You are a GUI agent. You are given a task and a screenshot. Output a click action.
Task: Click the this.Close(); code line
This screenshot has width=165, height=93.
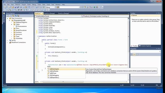click(x=53, y=56)
